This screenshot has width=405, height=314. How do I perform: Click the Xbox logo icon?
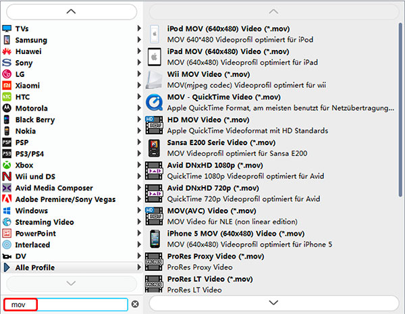pyautogui.click(x=7, y=165)
